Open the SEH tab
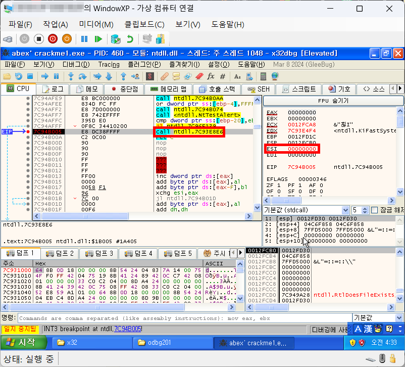Viewport: 405px width, 367px height. 258,89
